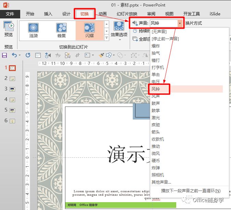231x210 pixels.
Task: Click the apply-to-all icon
Action: pyautogui.click(x=135, y=39)
